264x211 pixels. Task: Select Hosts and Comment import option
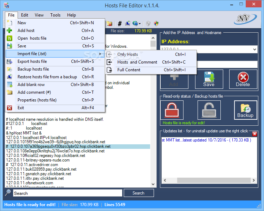(151, 62)
